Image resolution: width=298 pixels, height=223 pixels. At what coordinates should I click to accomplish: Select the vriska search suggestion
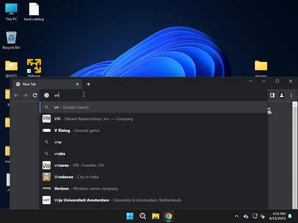(154, 154)
